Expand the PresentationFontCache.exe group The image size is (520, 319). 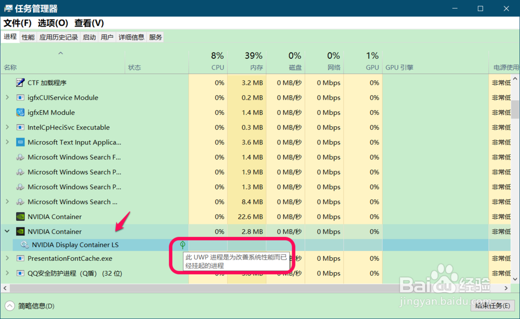click(x=7, y=258)
